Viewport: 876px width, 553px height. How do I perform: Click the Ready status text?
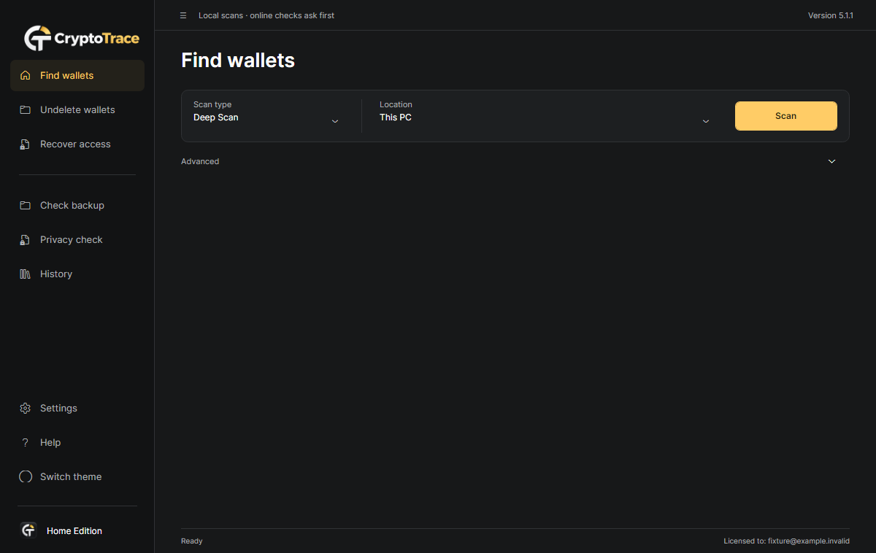[x=192, y=541]
